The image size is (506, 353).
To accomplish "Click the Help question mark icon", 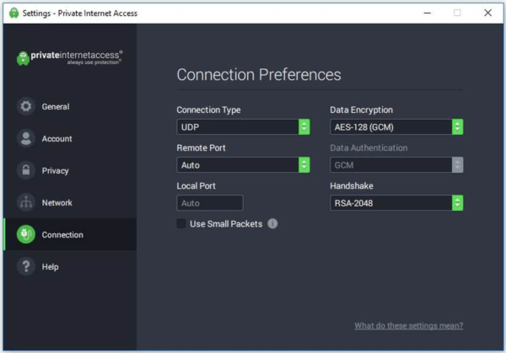I will 26,266.
